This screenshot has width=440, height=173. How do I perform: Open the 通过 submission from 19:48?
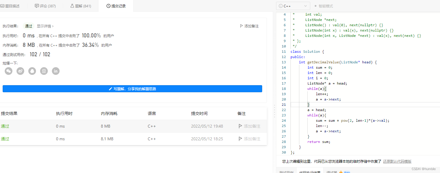(x=5, y=126)
